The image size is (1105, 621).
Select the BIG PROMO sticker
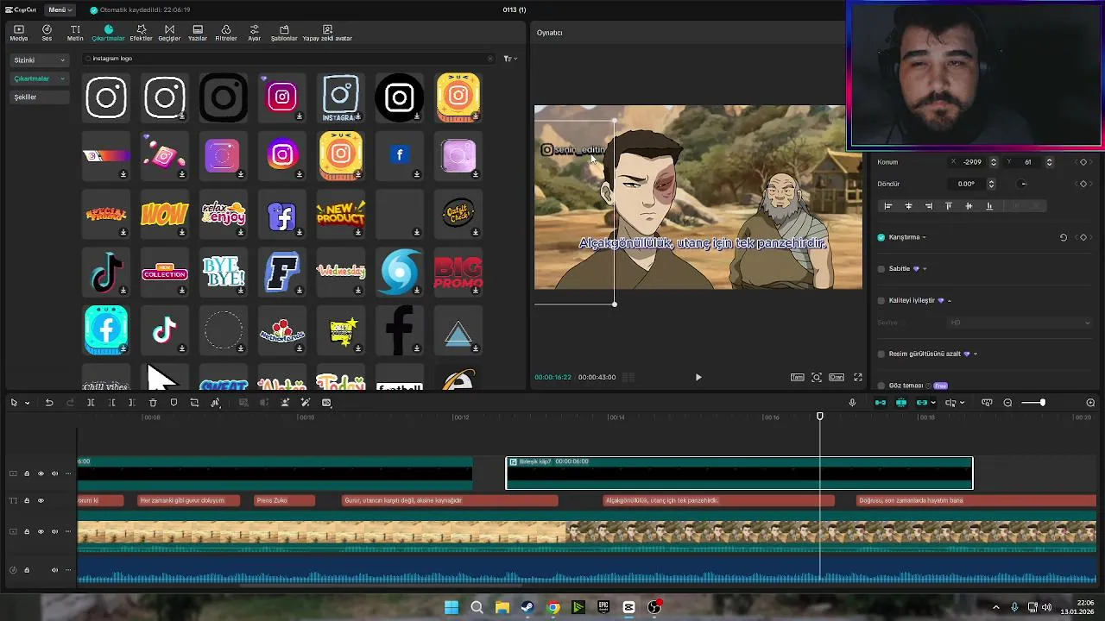pyautogui.click(x=458, y=272)
